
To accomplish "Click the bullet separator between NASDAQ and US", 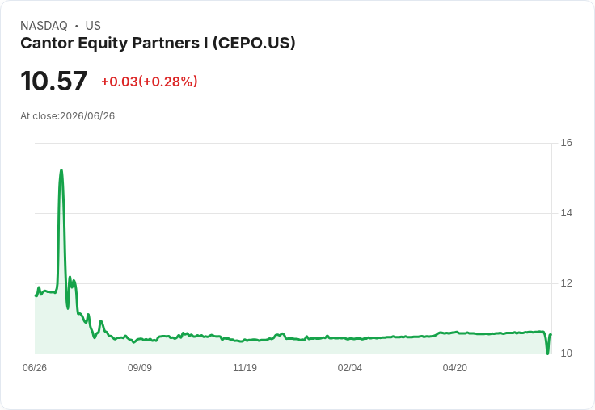I will tap(76, 26).
